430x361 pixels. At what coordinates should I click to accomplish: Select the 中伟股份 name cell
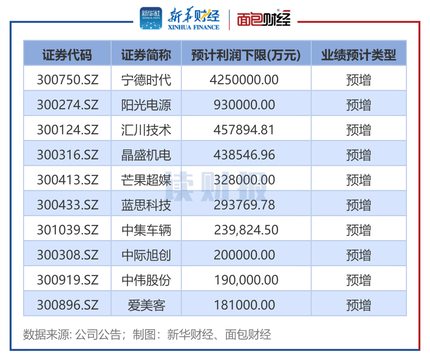click(x=146, y=280)
